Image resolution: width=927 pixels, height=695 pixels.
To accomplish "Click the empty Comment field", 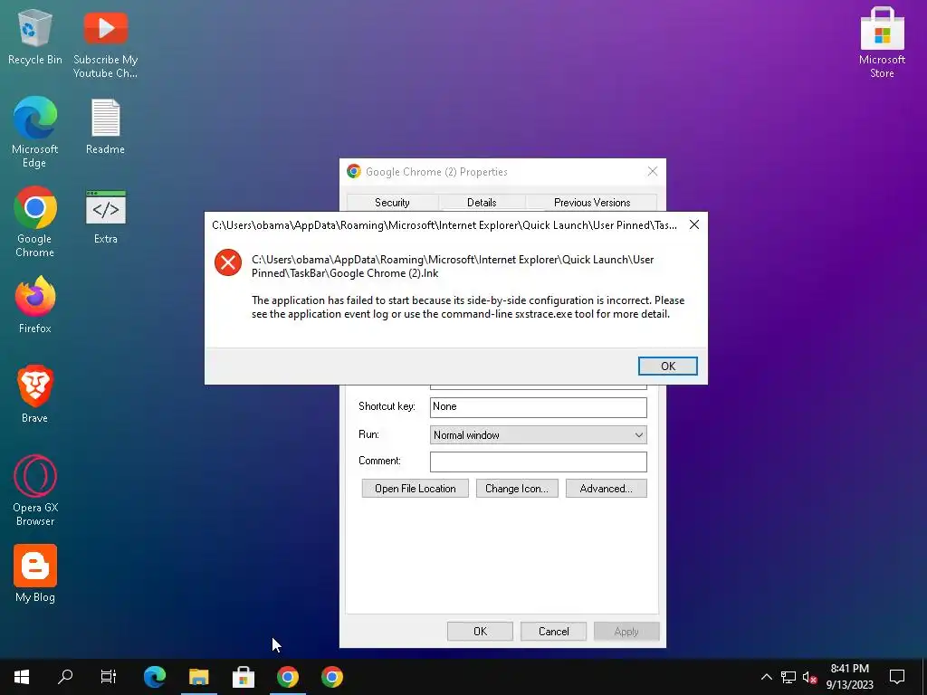I will pos(538,462).
